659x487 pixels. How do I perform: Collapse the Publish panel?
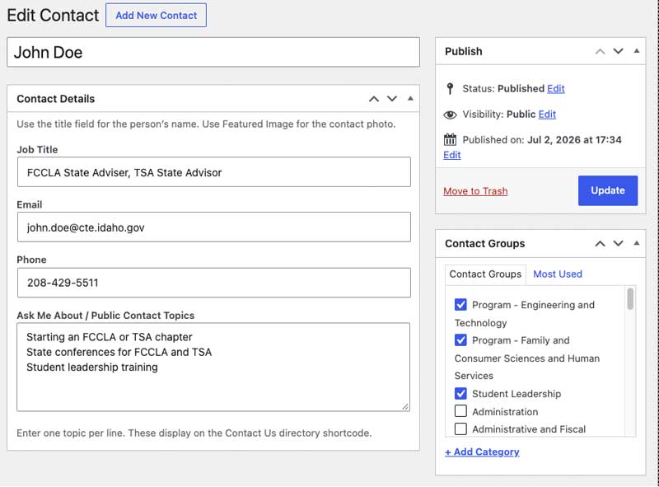point(636,51)
